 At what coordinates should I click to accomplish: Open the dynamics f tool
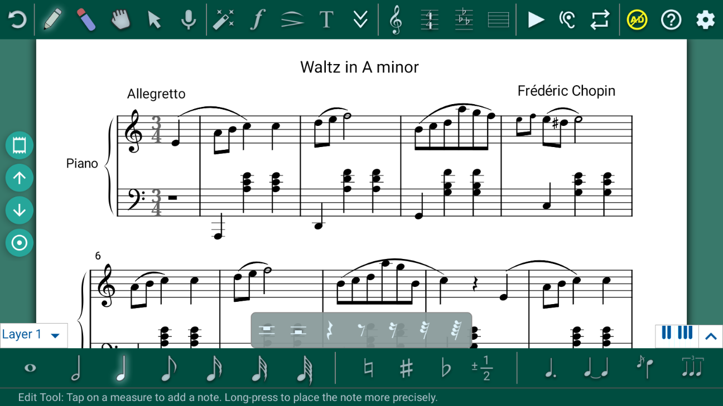(x=257, y=20)
